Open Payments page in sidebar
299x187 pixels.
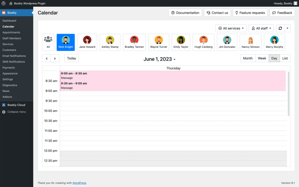click(x=9, y=68)
